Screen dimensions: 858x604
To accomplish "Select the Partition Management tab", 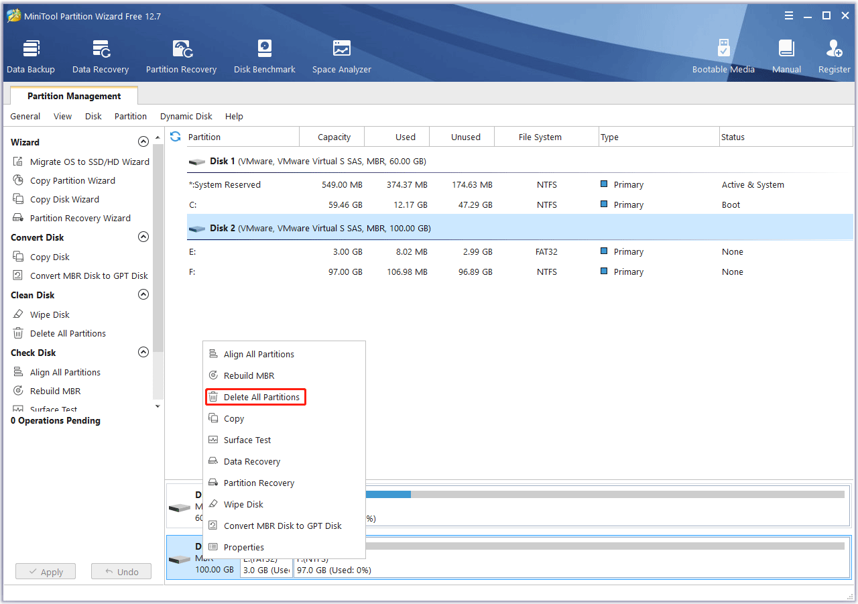I will [74, 96].
